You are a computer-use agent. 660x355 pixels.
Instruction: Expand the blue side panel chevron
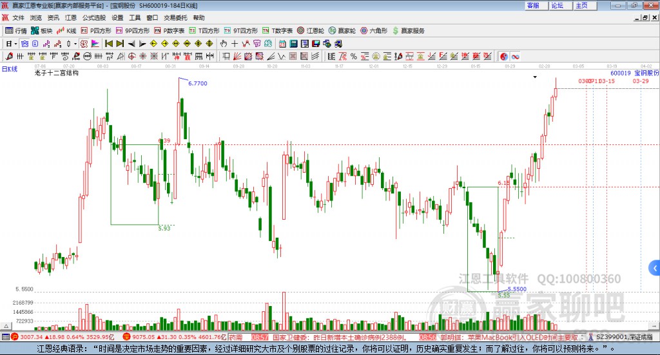click(655, 268)
